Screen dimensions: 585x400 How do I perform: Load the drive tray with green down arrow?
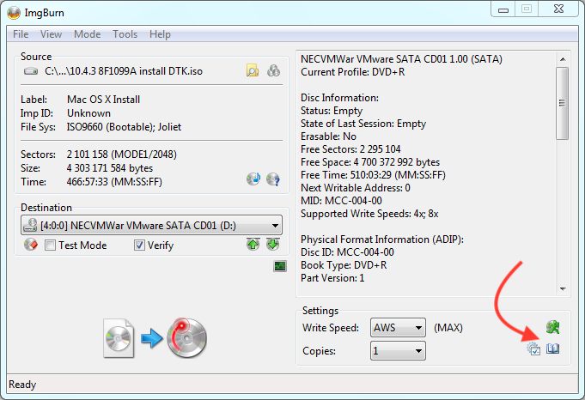coord(273,245)
